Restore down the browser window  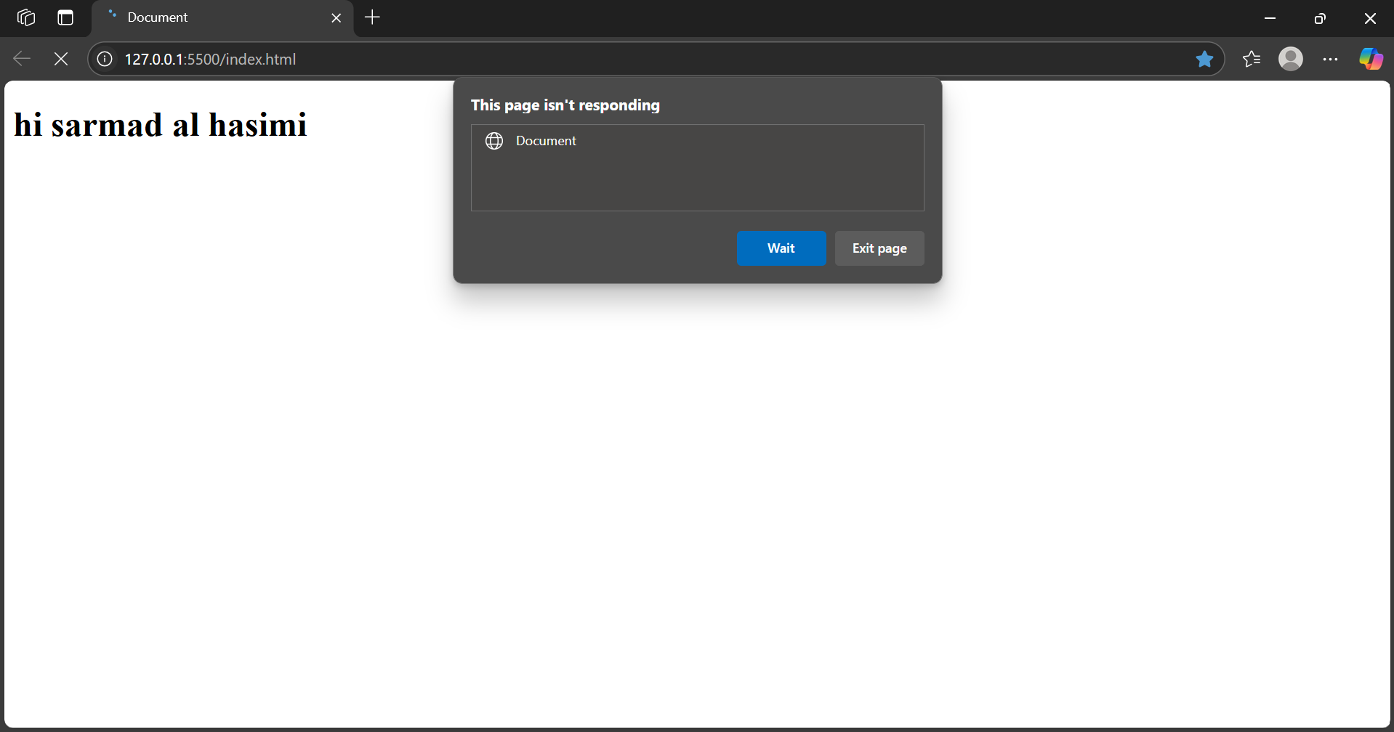(x=1320, y=18)
